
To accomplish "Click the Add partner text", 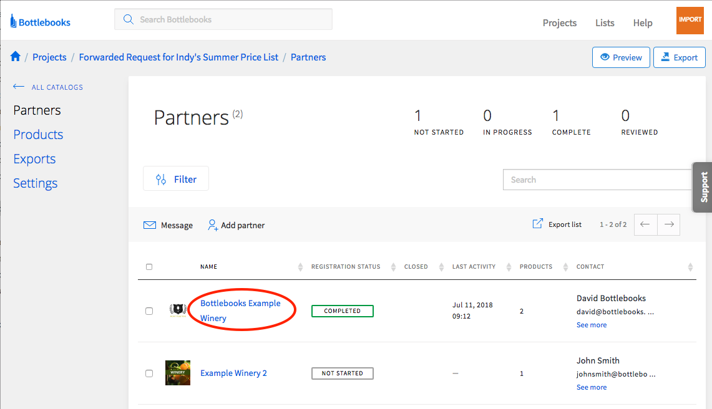I will 243,225.
